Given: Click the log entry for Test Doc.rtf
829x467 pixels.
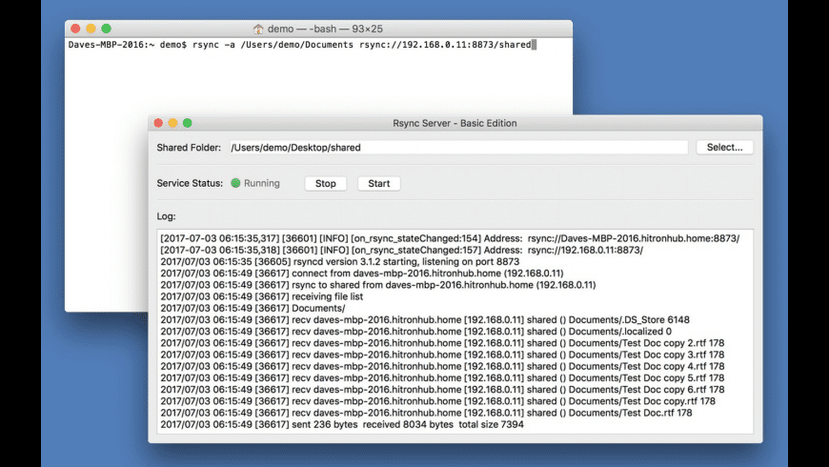Looking at the screenshot, I should (426, 413).
